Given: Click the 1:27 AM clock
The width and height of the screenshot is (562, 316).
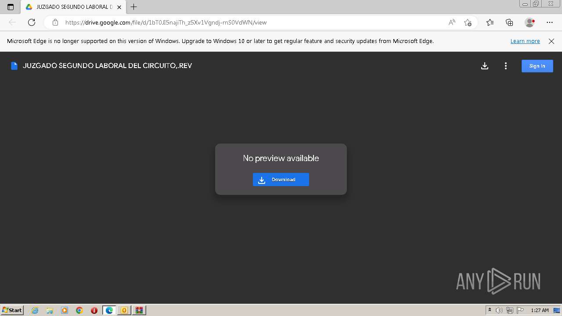Looking at the screenshot, I should pos(540,310).
